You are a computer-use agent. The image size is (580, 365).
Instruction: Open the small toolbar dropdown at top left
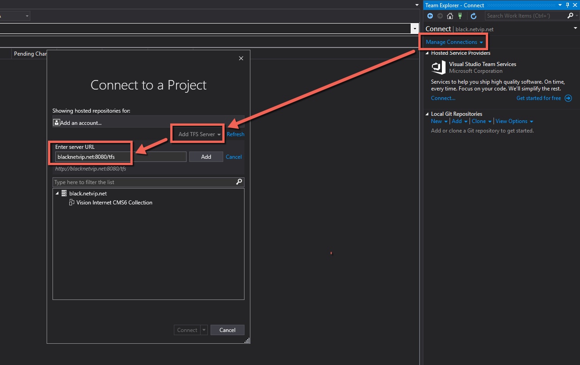(27, 16)
